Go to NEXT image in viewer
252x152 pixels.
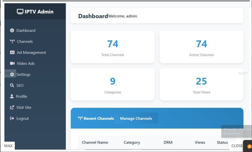pos(243,73)
